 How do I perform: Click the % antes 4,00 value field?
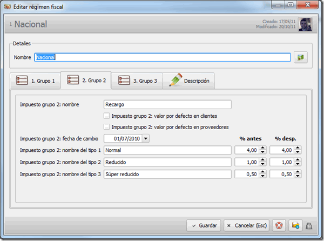tap(247, 150)
